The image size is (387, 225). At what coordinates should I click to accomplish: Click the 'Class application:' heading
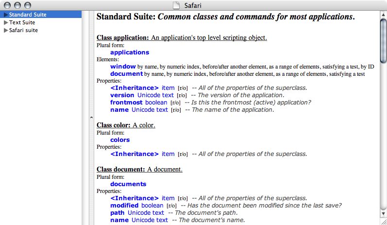[123, 37]
